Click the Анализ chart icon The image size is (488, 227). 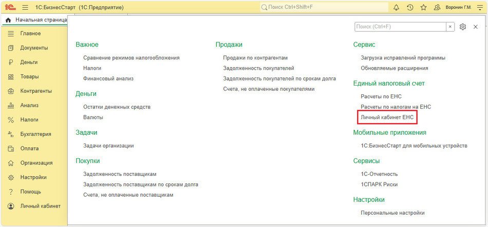tap(11, 105)
